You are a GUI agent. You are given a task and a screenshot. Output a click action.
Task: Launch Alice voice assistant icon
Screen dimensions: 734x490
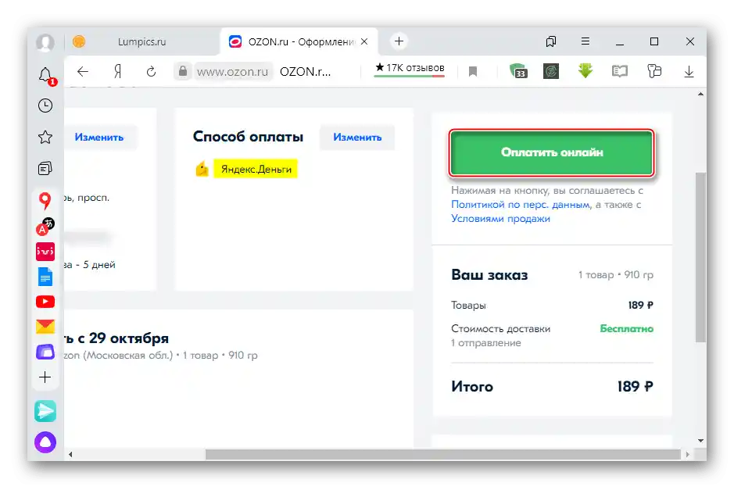45,442
